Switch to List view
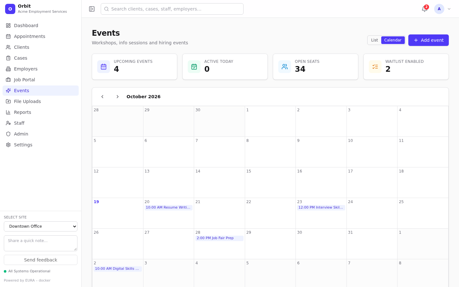The image size is (459, 287). (375, 40)
